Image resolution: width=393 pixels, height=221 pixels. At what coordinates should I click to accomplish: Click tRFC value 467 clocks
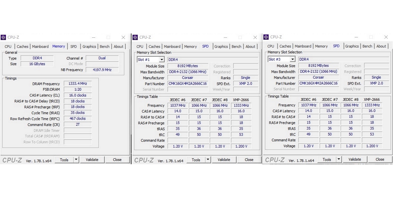[78, 118]
